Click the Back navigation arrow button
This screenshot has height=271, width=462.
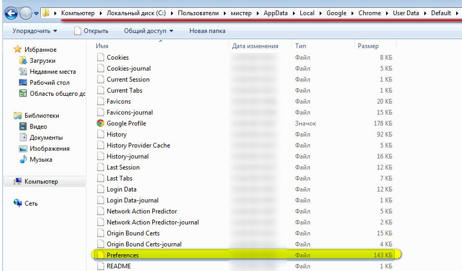click(11, 13)
